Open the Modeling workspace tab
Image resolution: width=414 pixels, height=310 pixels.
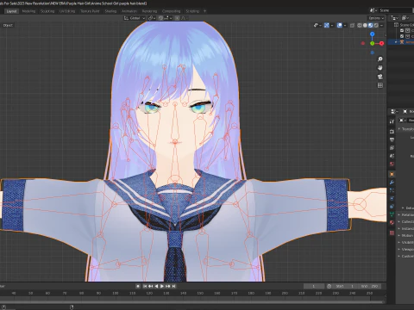tap(28, 11)
